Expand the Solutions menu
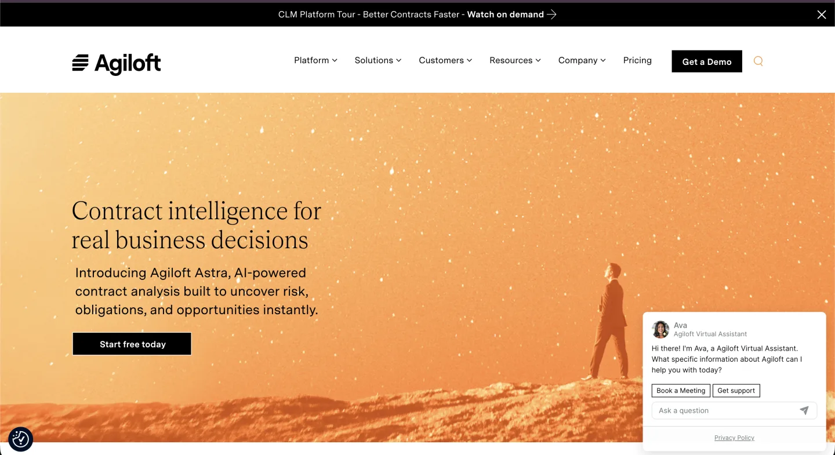This screenshot has height=455, width=835. coord(378,60)
